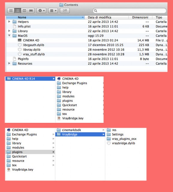Viewport: 173px width, 192px height.
Task: Select the Info.plist document icon
Action: (14, 26)
